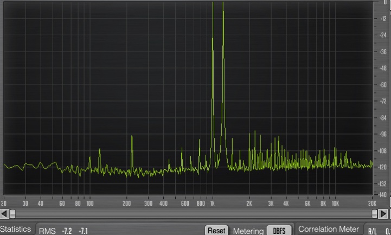The width and height of the screenshot is (391, 235).
Task: Click the R/L label
Action: [x=373, y=231]
